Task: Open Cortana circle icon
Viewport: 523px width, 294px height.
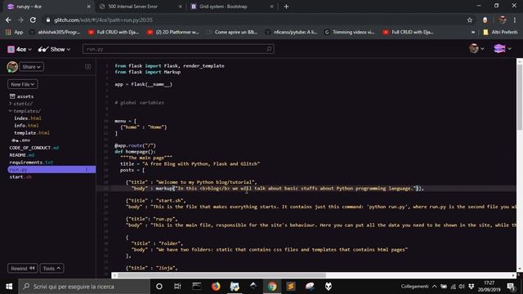Action: click(159, 287)
